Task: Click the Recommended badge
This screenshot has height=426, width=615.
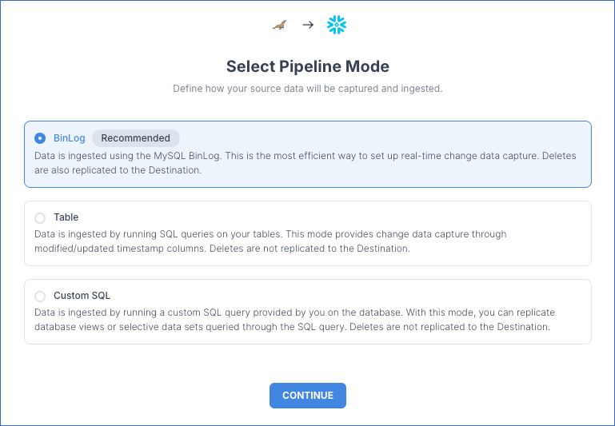Action: (136, 138)
